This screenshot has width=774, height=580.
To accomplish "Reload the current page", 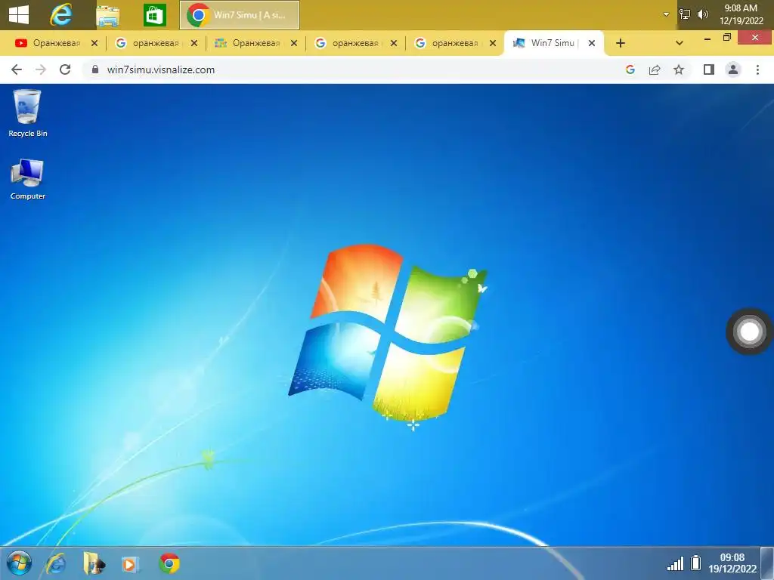I will point(65,69).
